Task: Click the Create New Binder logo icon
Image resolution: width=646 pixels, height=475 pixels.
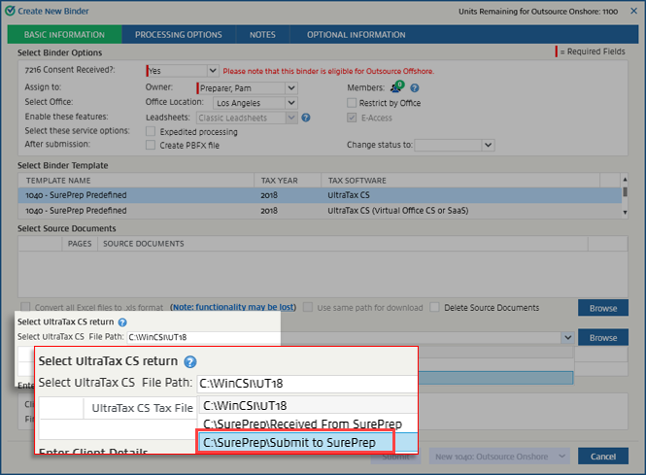Action: pos(9,10)
